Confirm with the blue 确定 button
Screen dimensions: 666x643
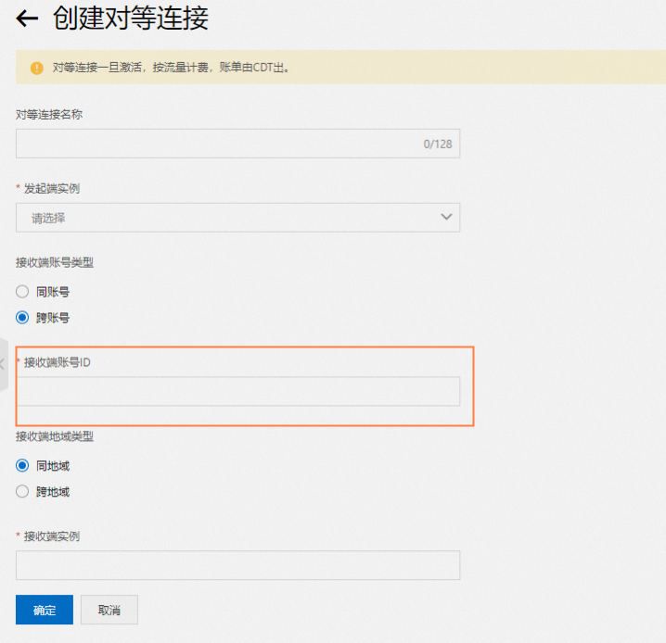pyautogui.click(x=45, y=610)
